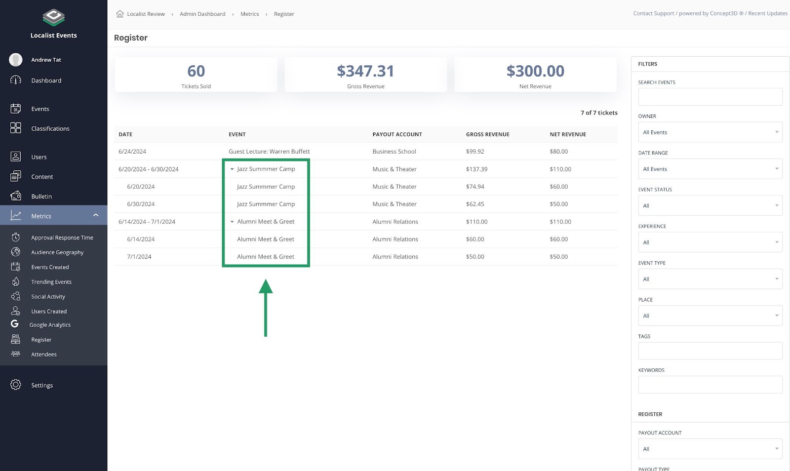Click the Search Events input field

click(x=710, y=96)
